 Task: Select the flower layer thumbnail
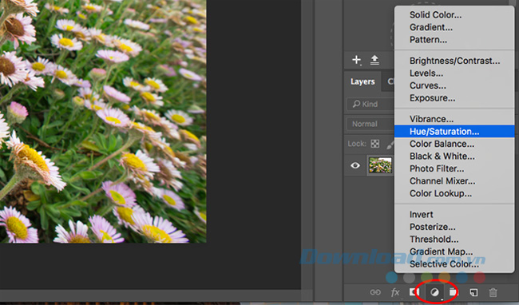(380, 165)
